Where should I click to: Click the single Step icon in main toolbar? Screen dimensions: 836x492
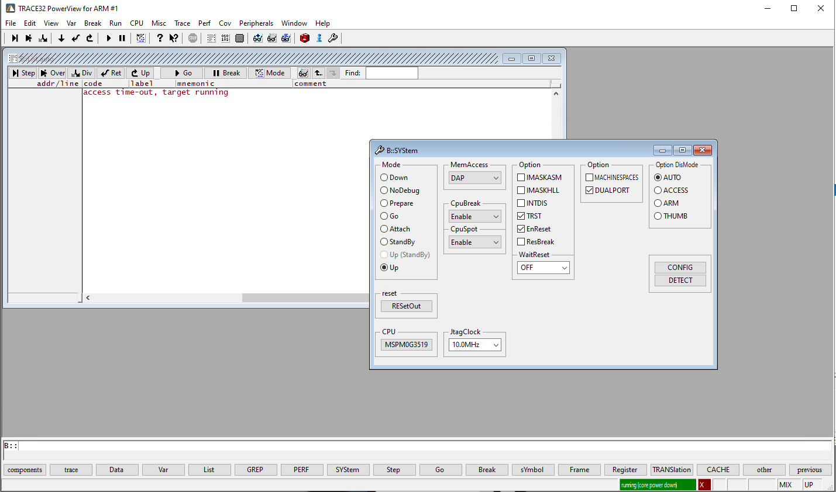15,38
